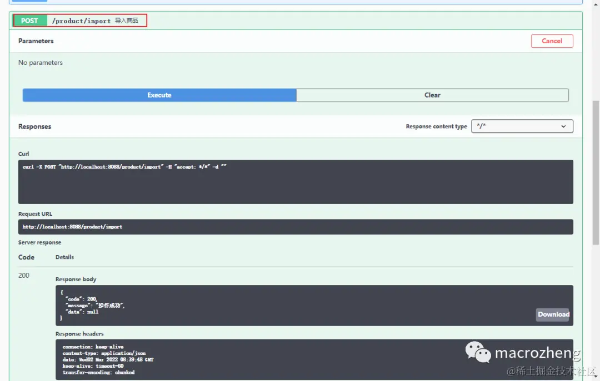Select the 200 response code row
The width and height of the screenshot is (600, 381).
(x=24, y=275)
